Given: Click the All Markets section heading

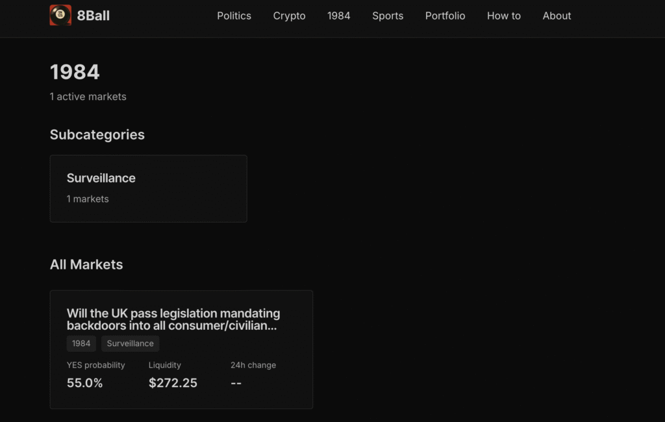Looking at the screenshot, I should coord(86,264).
